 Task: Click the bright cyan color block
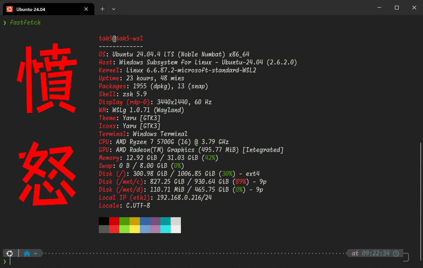tap(165, 229)
